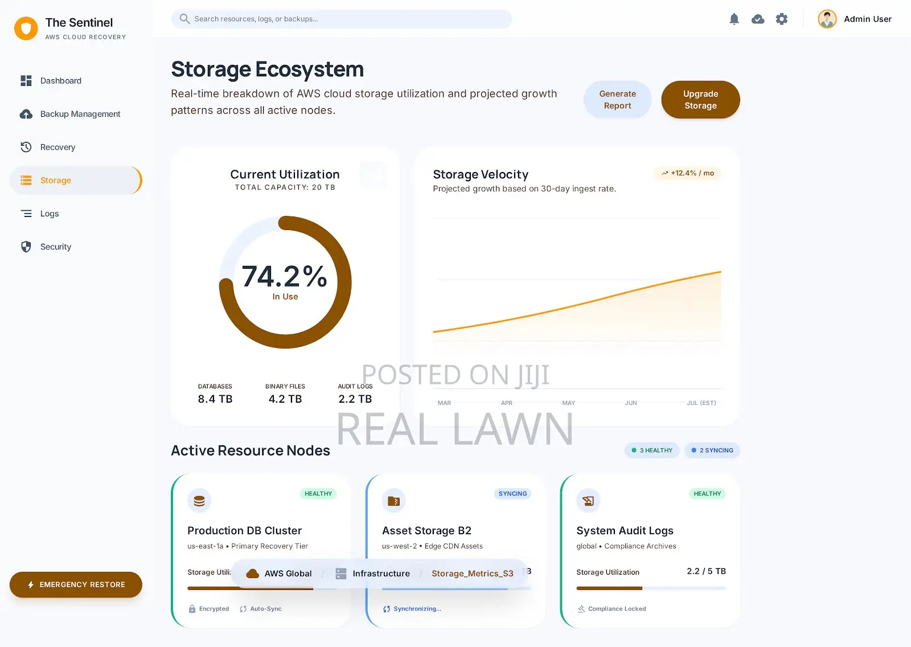This screenshot has width=911, height=647.
Task: Click the 2.2 / 5 TB value
Action: [x=706, y=571]
